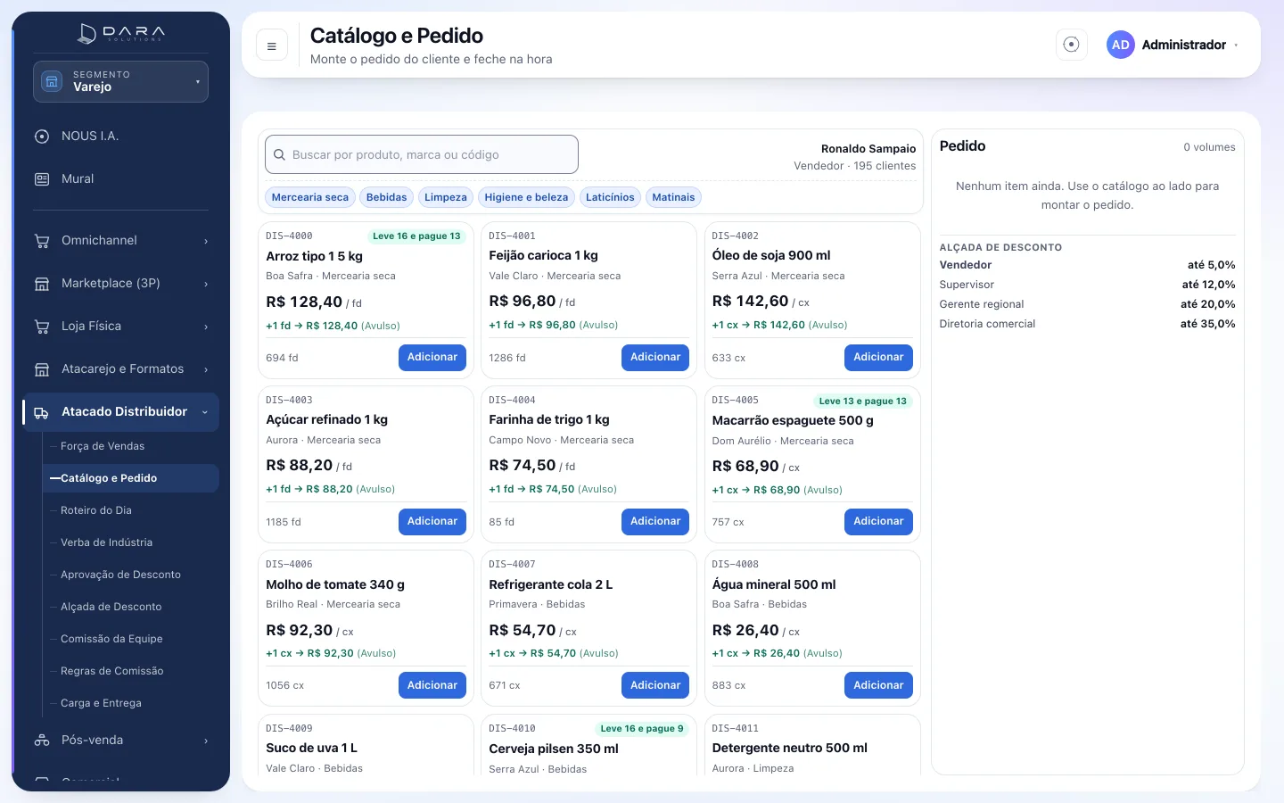Add Farinha de trigo 1 kg
Viewport: 1284px width, 803px height.
pyautogui.click(x=655, y=521)
